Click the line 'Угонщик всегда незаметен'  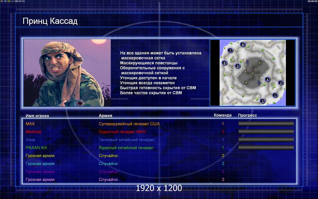coord(147,83)
